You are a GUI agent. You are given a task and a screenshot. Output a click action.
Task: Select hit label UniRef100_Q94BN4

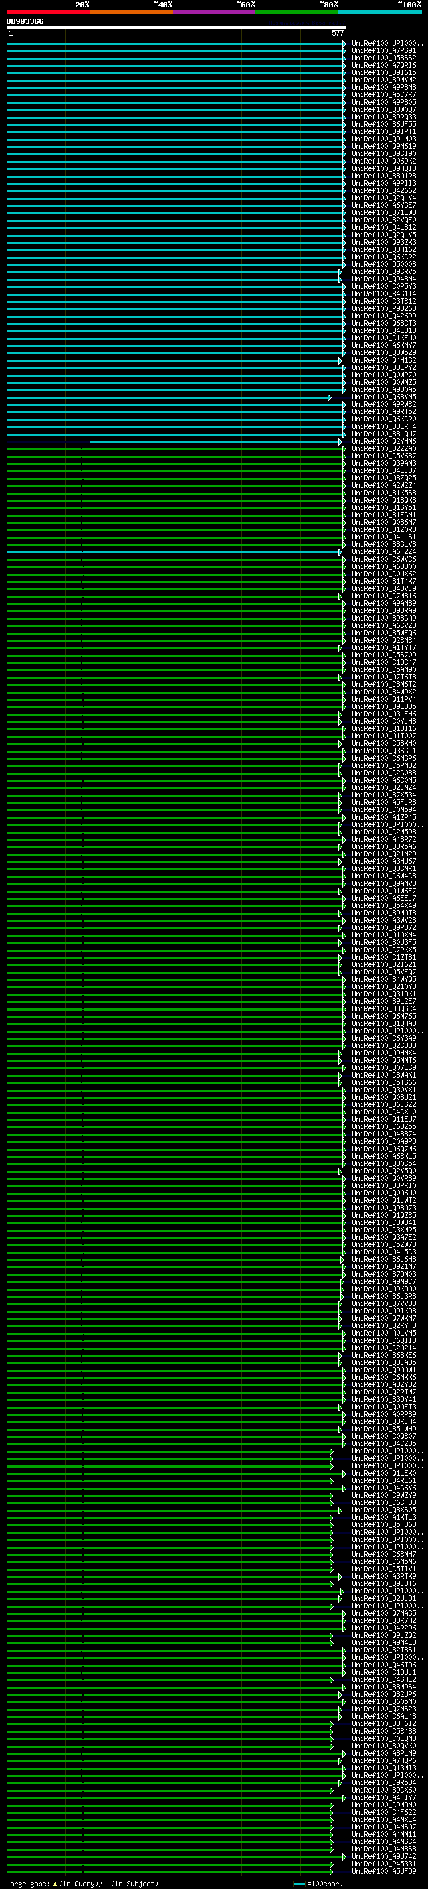tap(384, 279)
